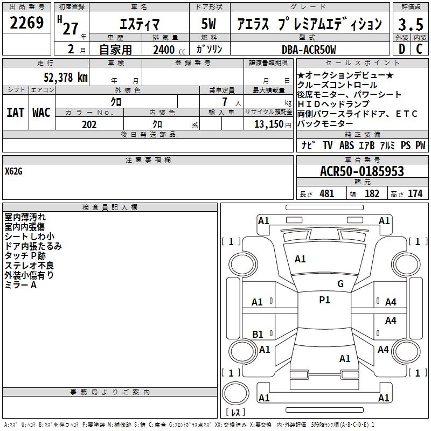
Task: Click the recycle deposit 13,150円
Action: [x=273, y=124]
